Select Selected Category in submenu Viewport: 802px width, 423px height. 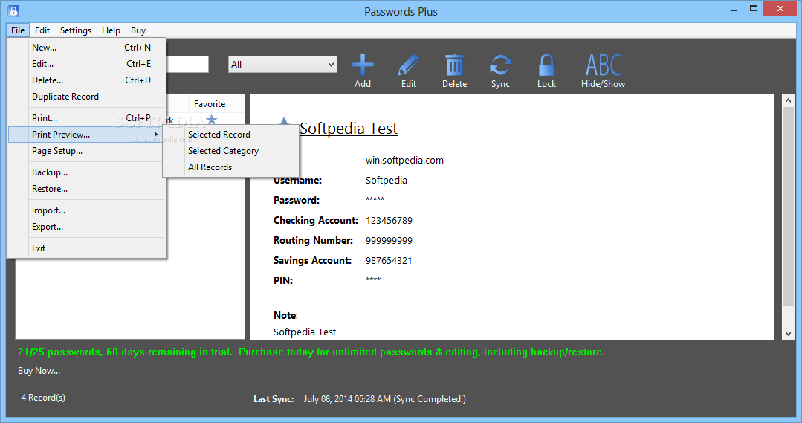coord(231,151)
